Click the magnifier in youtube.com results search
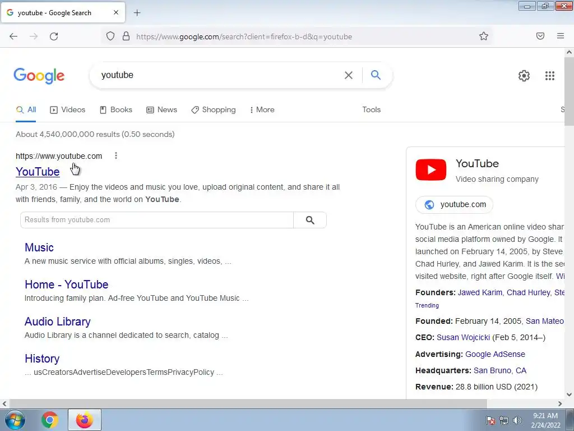Screen dimensions: 574x431 [x=309, y=220]
